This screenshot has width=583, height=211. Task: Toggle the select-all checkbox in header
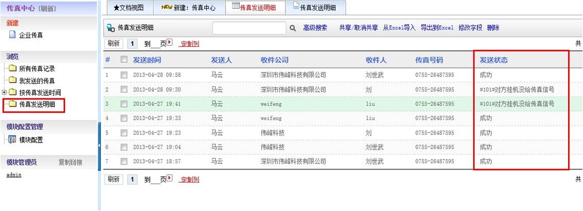[124, 60]
